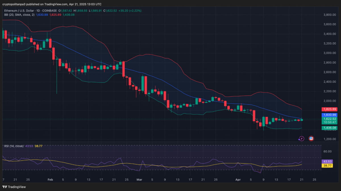Image resolution: width=341 pixels, height=191 pixels.
Task: Click the green current price label 1,622.52
Action: click(330, 119)
